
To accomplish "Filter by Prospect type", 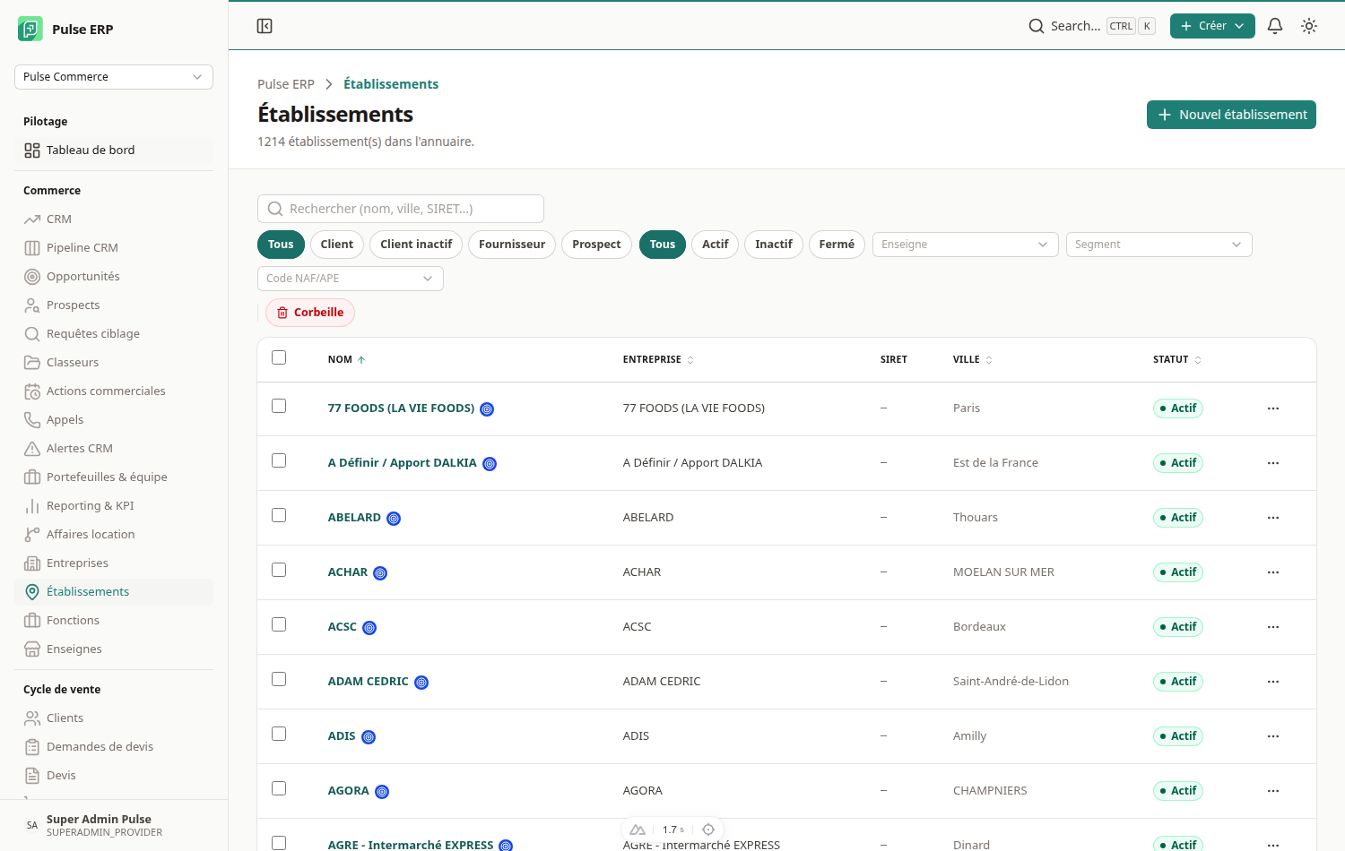I will [596, 245].
